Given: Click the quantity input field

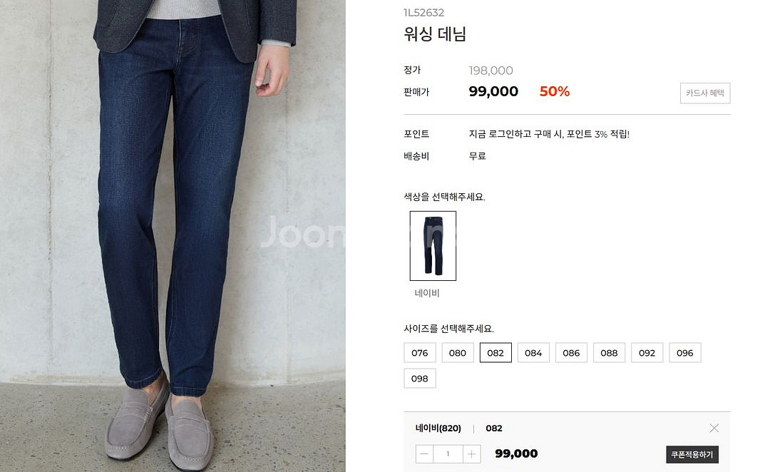Looking at the screenshot, I should [448, 454].
